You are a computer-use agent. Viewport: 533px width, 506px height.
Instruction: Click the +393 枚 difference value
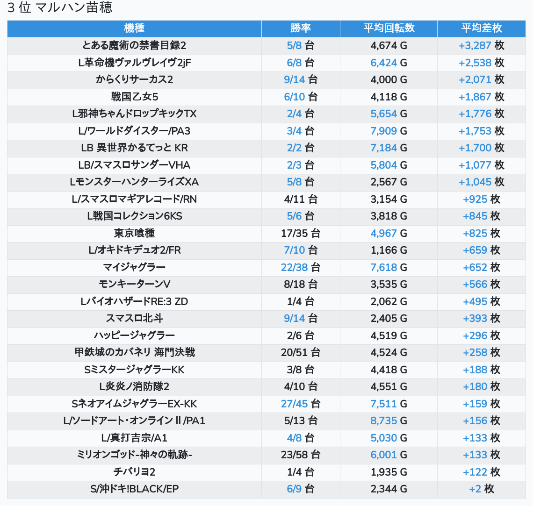click(x=481, y=319)
